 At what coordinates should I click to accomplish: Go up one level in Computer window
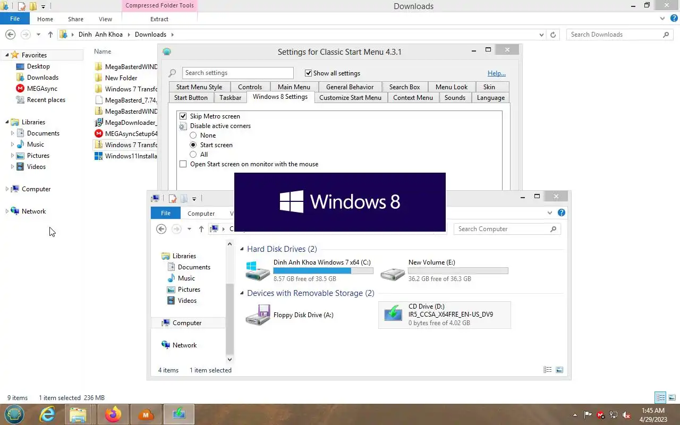pos(201,229)
